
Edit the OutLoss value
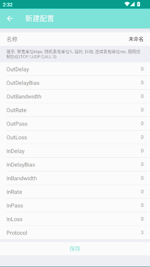click(142, 137)
